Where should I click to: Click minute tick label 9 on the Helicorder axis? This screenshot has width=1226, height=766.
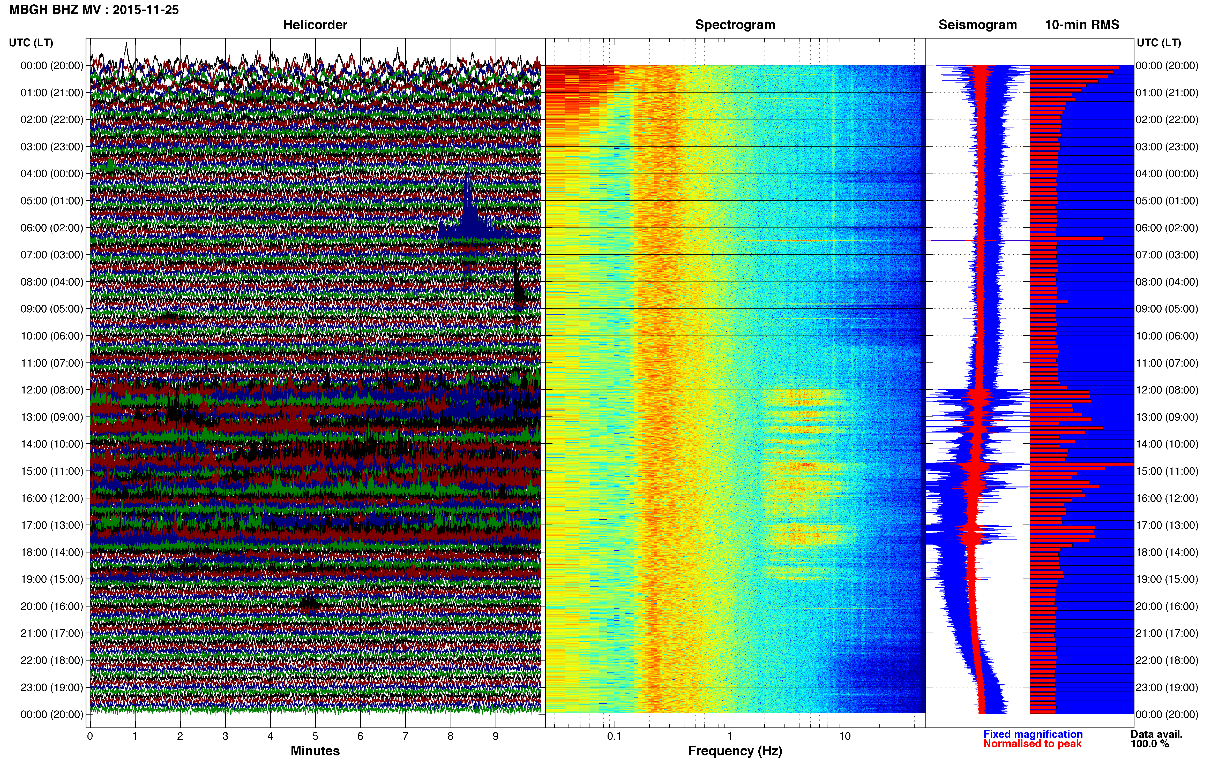click(495, 736)
